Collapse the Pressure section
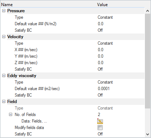 [x=4, y=11]
